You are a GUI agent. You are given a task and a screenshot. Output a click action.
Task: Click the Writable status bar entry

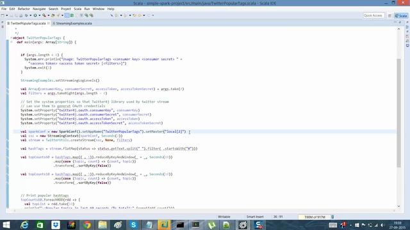pos(224,217)
